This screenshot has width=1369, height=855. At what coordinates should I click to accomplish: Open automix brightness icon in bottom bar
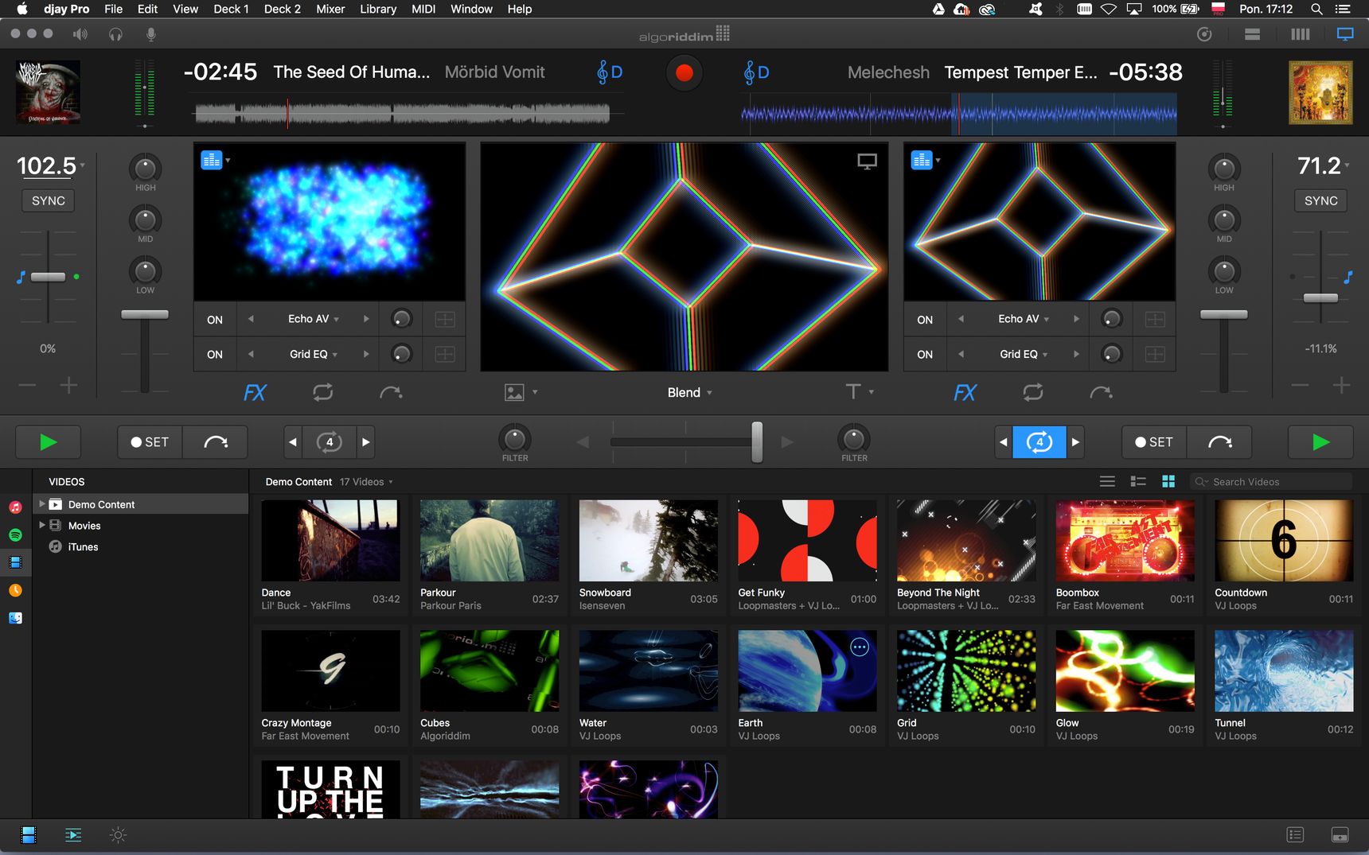[118, 835]
